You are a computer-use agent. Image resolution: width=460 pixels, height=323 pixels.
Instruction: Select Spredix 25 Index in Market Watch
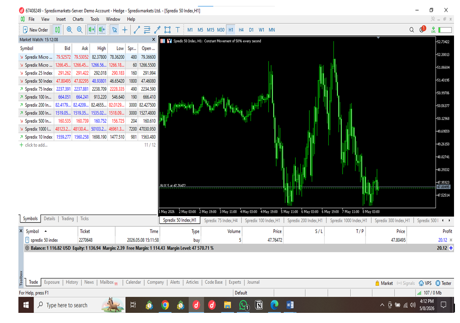coord(87,73)
